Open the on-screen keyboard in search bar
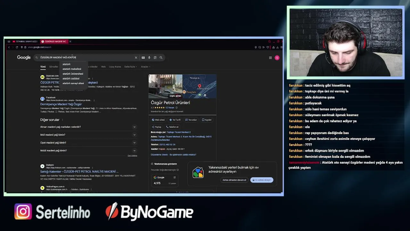Screen dimensions: 410x231 tap(143, 57)
